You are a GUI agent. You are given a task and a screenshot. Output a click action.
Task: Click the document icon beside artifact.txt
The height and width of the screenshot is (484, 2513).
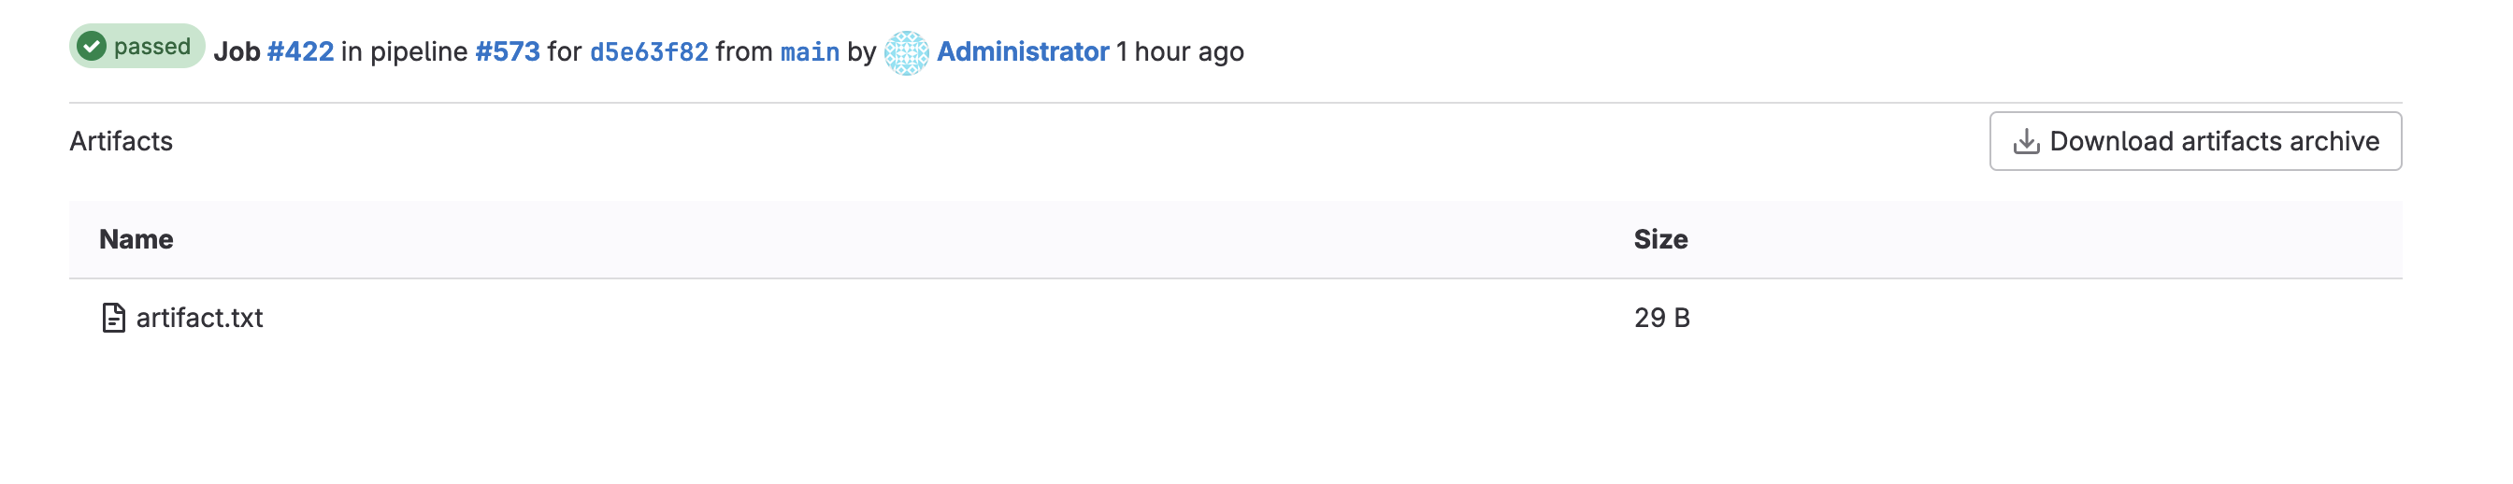tap(113, 318)
